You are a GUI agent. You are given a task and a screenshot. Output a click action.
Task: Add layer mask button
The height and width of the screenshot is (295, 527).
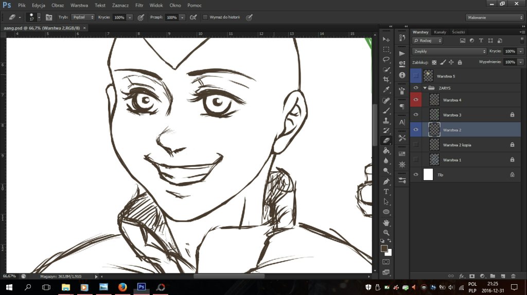472,276
